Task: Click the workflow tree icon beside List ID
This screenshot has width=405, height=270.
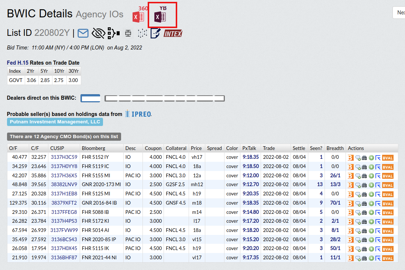Action: click(x=113, y=33)
